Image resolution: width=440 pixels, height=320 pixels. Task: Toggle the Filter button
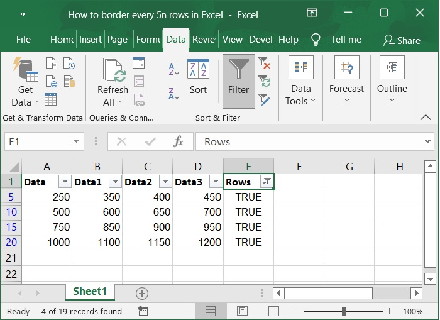click(238, 81)
